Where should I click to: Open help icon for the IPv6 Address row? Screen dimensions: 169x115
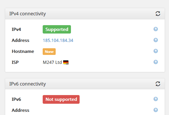(156, 110)
